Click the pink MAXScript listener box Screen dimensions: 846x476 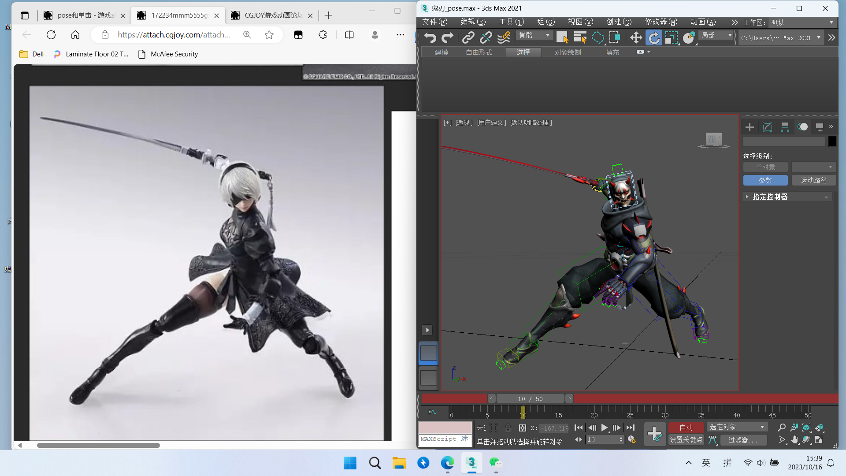coord(445,428)
